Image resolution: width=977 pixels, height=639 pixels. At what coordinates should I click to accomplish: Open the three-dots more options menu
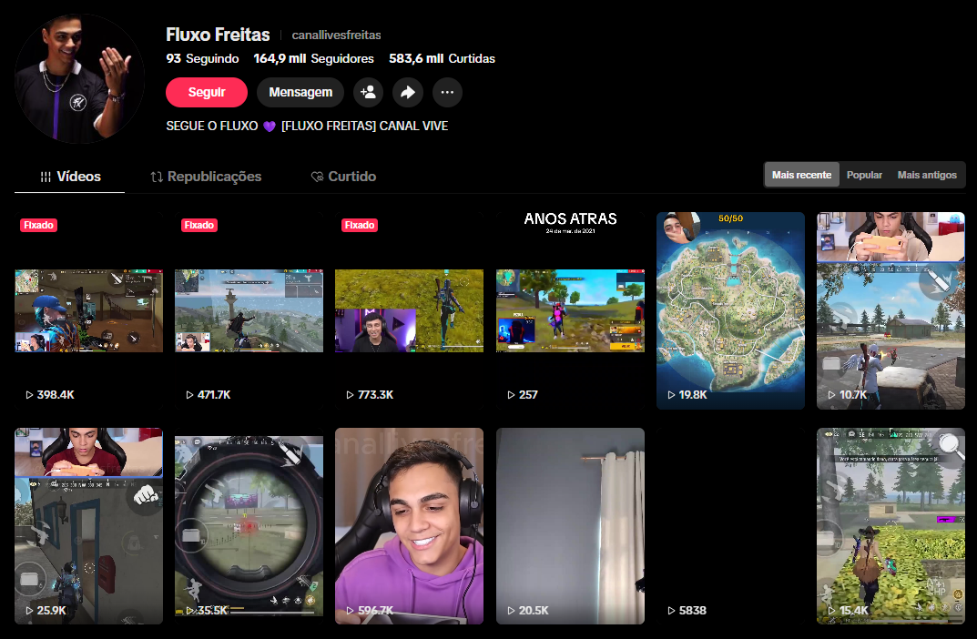pos(447,92)
